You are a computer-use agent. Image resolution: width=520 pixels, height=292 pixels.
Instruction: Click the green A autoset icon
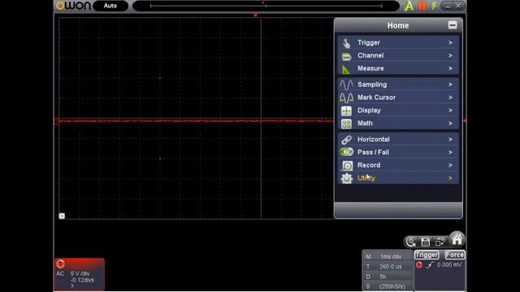tap(409, 6)
